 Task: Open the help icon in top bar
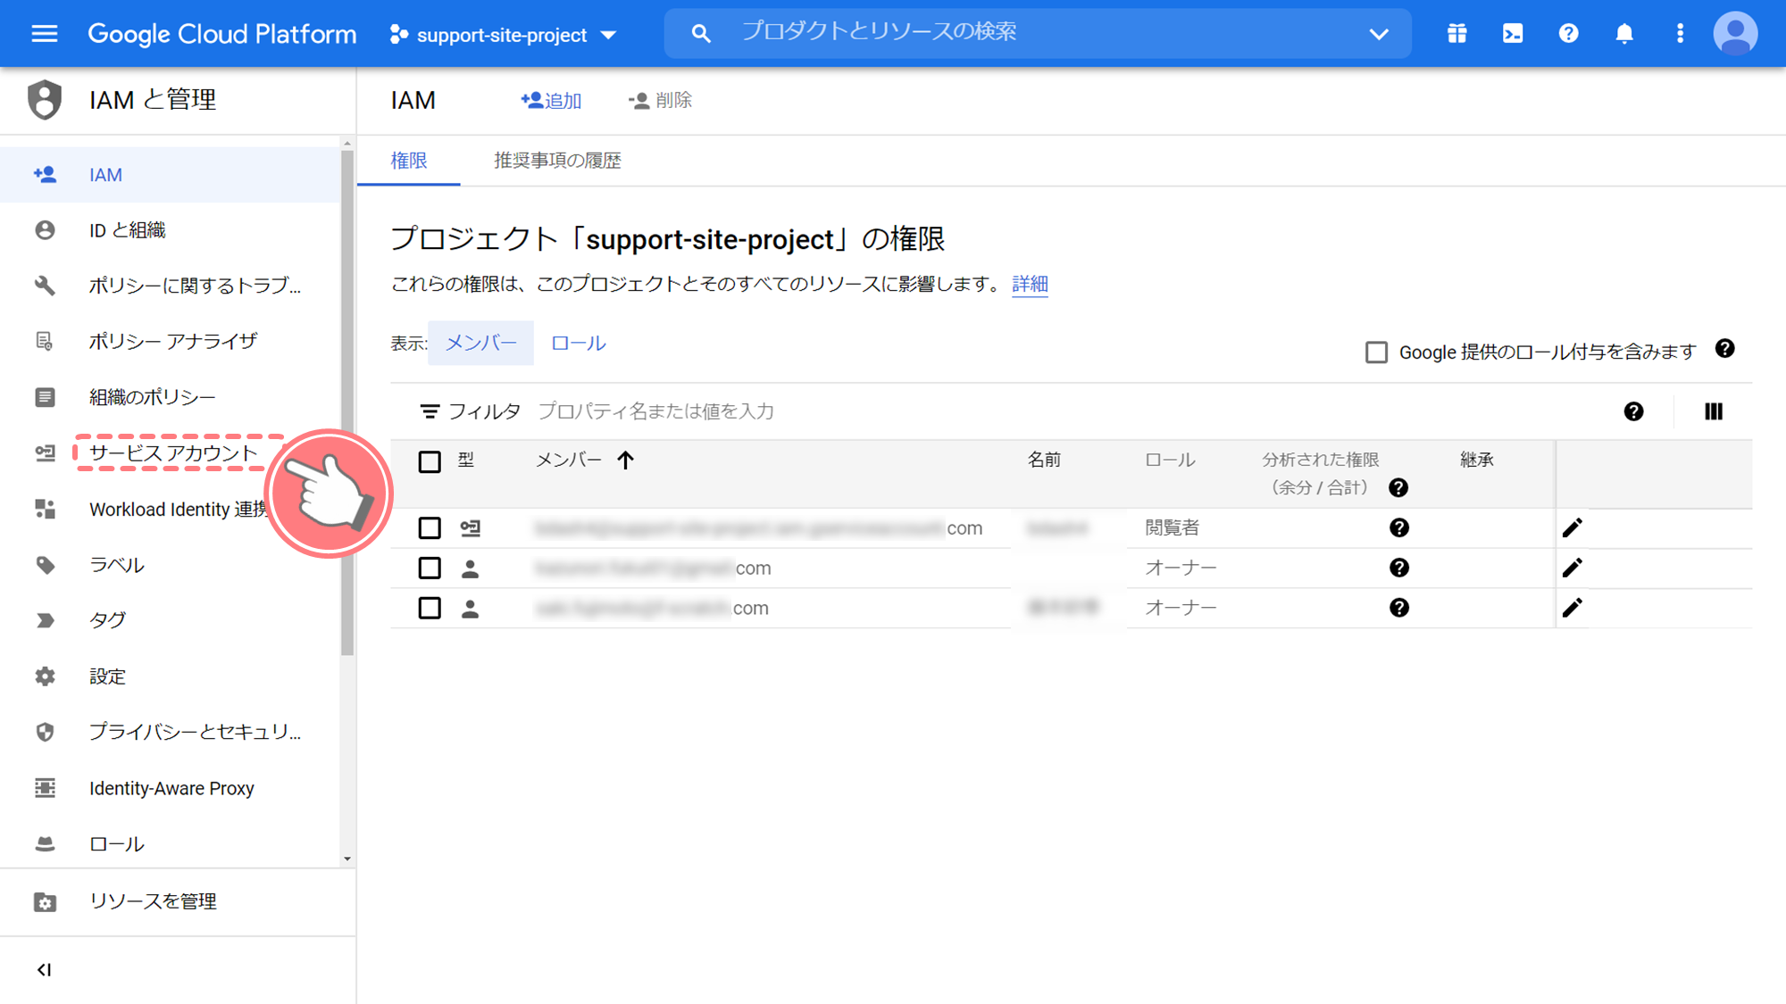coord(1568,34)
